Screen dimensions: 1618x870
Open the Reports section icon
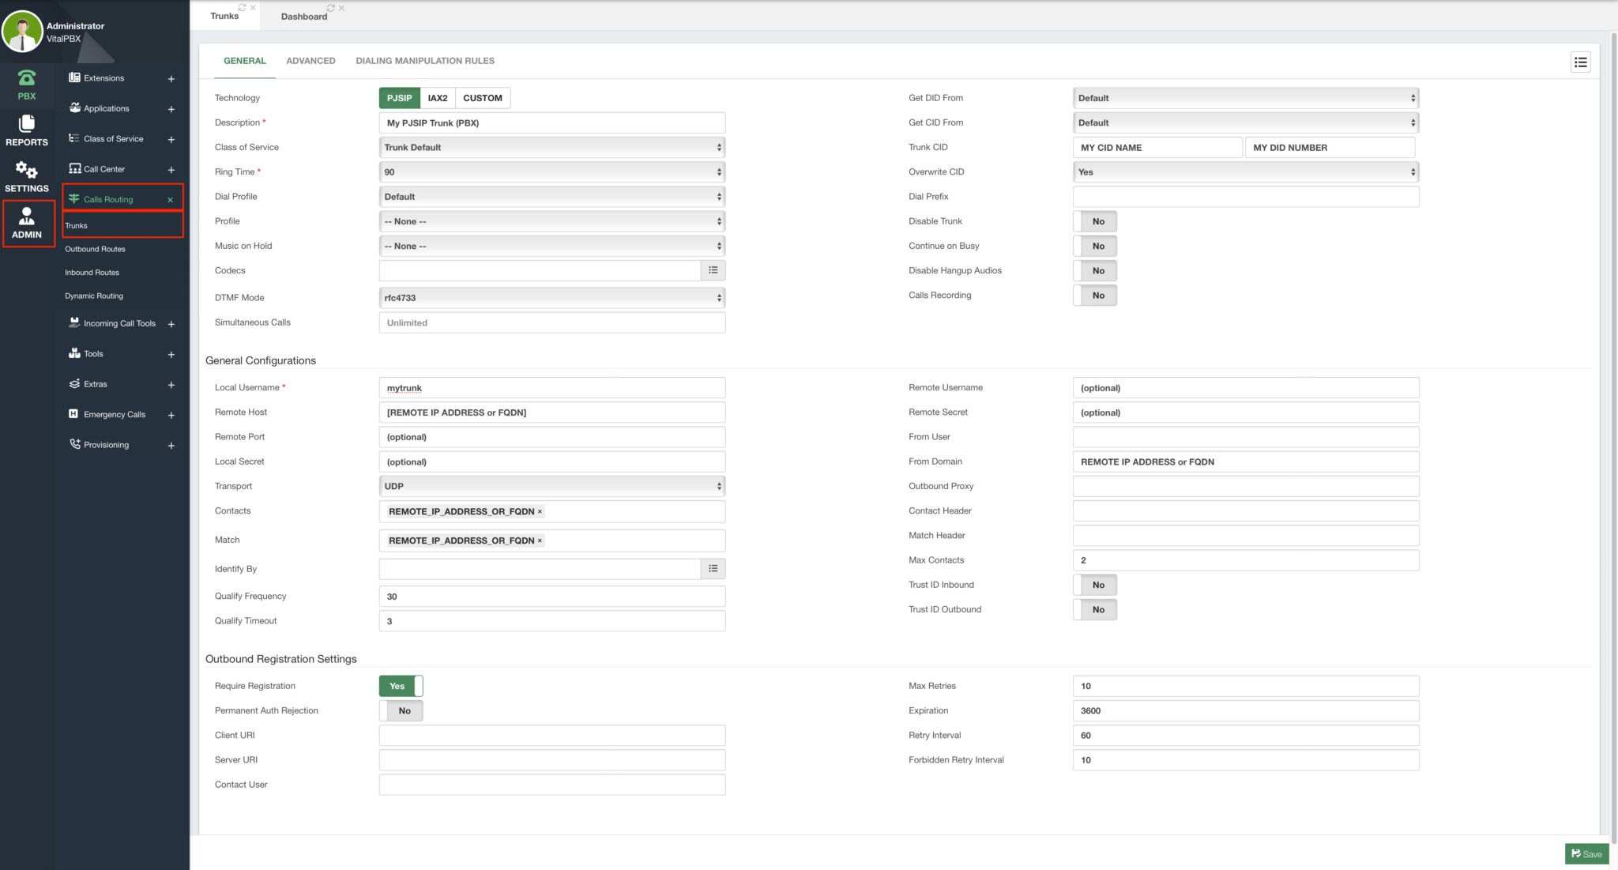click(27, 123)
